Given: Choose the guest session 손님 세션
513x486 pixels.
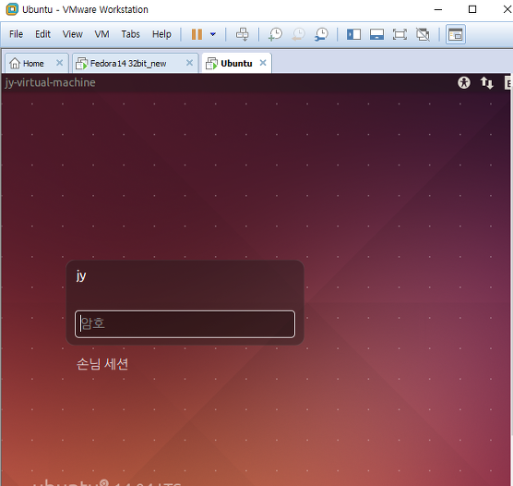Looking at the screenshot, I should click(x=102, y=364).
